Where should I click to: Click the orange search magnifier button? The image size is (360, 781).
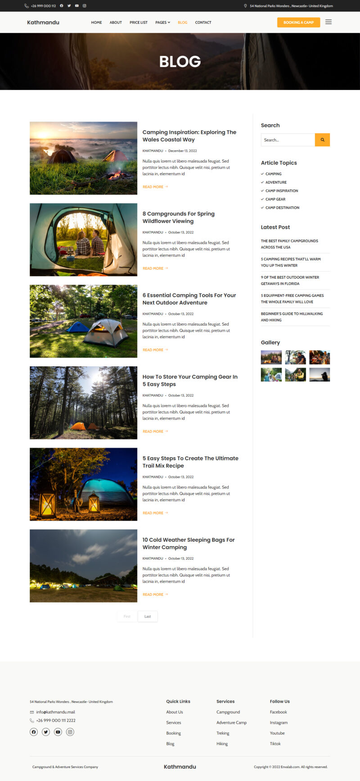(322, 140)
